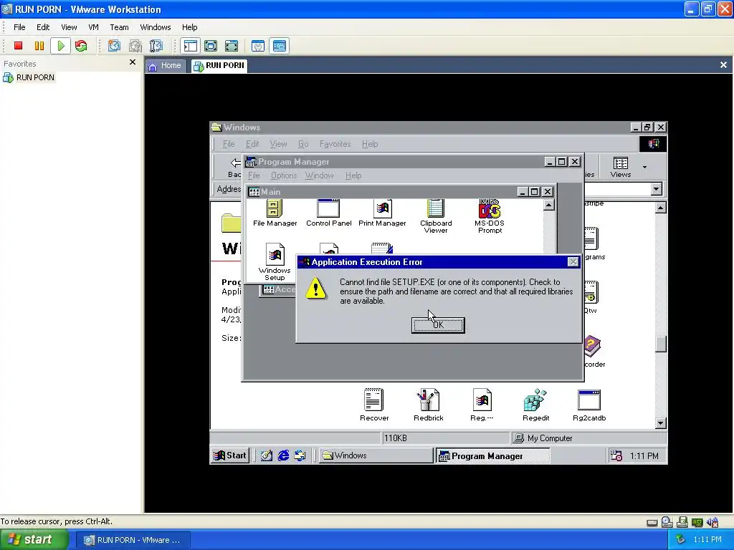
Task: Click RUN PORN VMware taskbar button
Action: coord(133,540)
